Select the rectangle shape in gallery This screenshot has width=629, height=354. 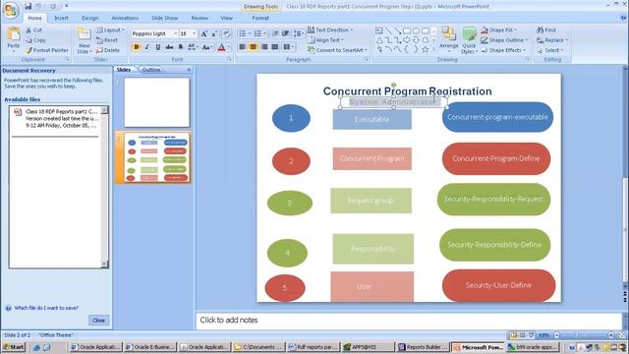coord(406,30)
